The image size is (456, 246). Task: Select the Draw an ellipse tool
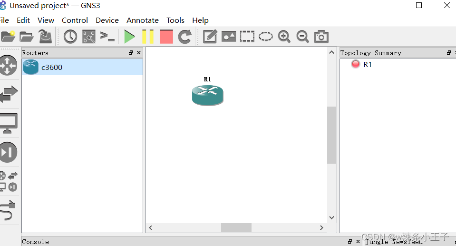266,37
